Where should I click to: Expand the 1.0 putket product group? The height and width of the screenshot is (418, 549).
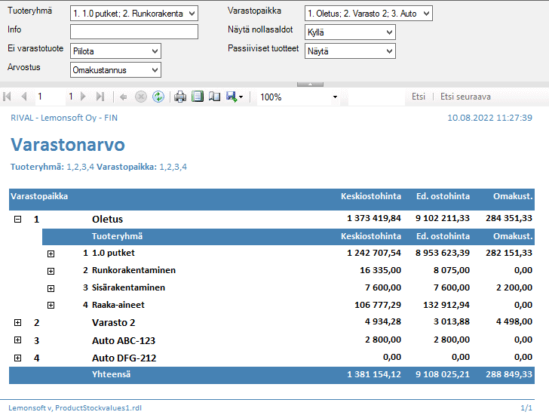[51, 253]
